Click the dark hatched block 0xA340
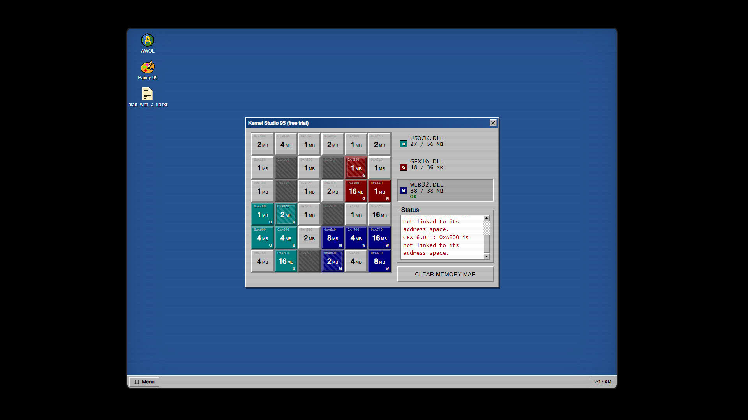748x420 pixels. pyautogui.click(x=286, y=191)
